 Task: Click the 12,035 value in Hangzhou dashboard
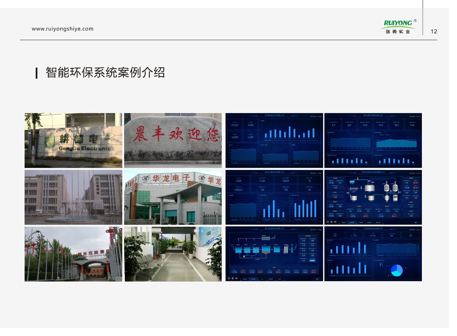point(235,137)
